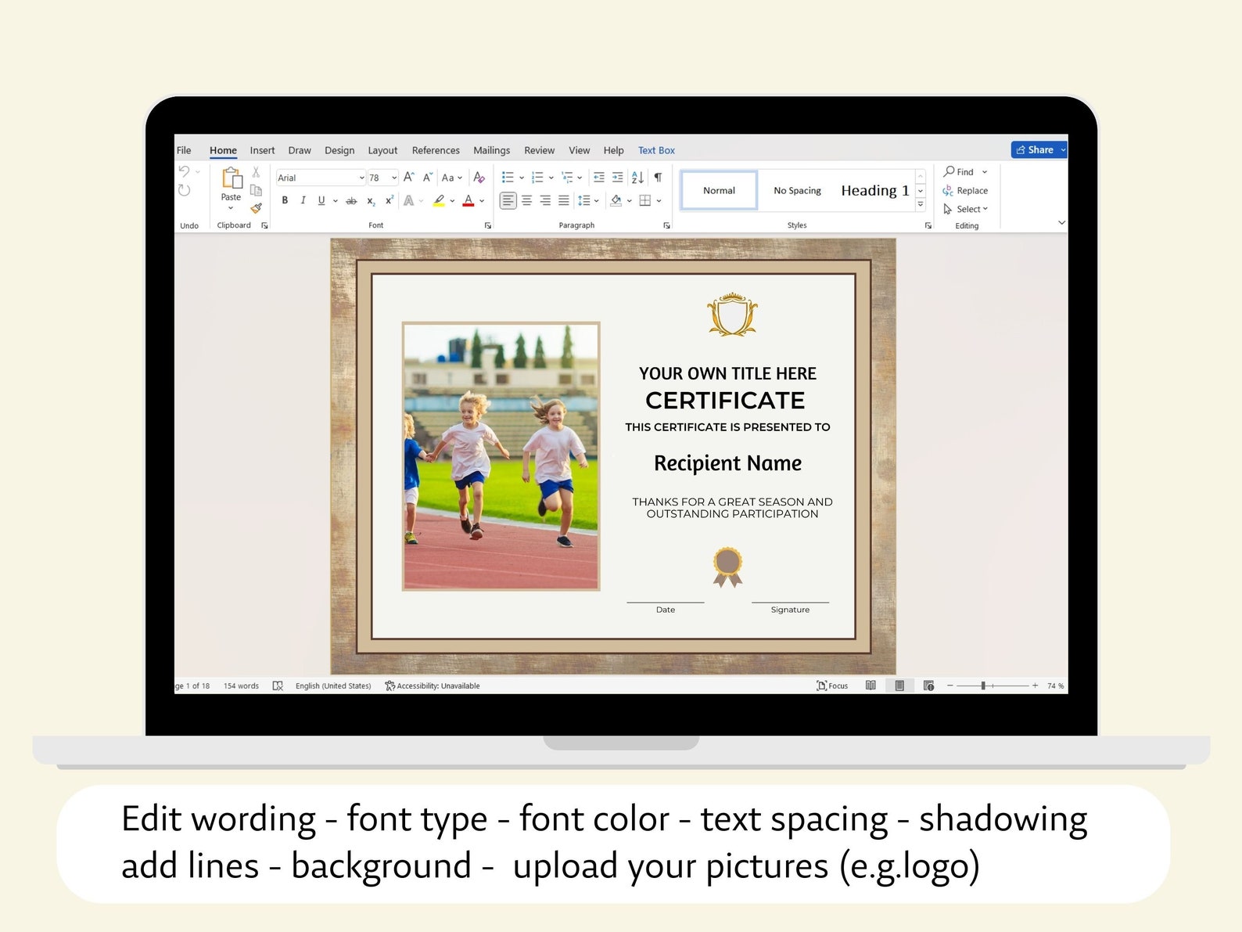Switch to Web Layout view icon
The width and height of the screenshot is (1242, 932).
(928, 686)
